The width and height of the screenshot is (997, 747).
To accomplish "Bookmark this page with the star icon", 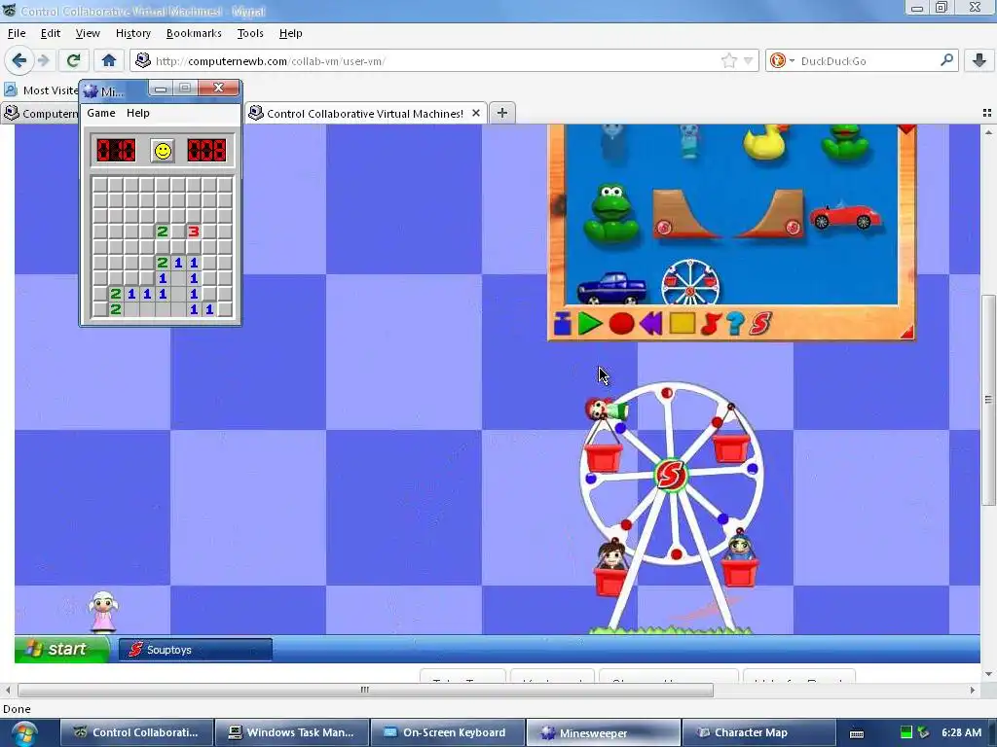I will [728, 61].
